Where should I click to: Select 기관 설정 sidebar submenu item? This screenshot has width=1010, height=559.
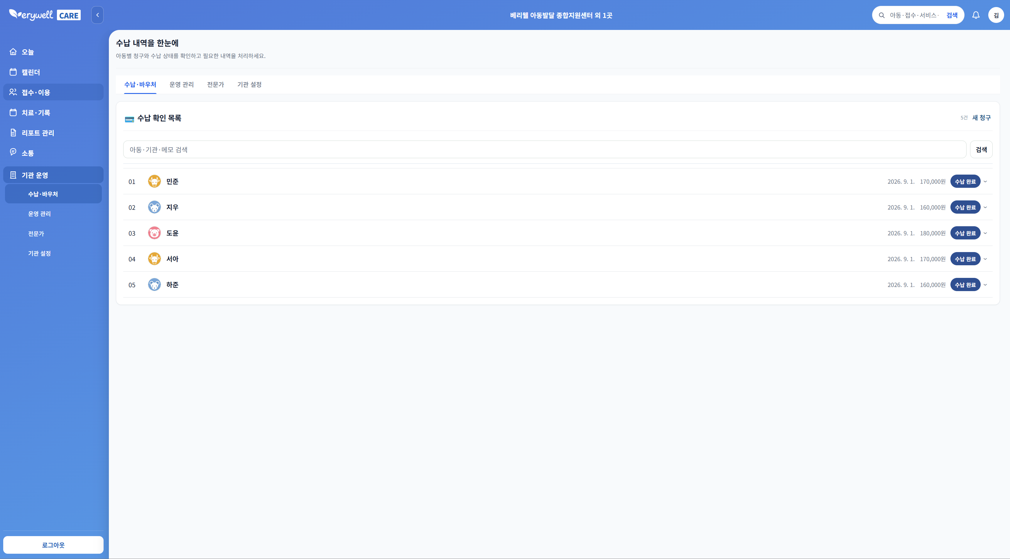click(x=53, y=253)
